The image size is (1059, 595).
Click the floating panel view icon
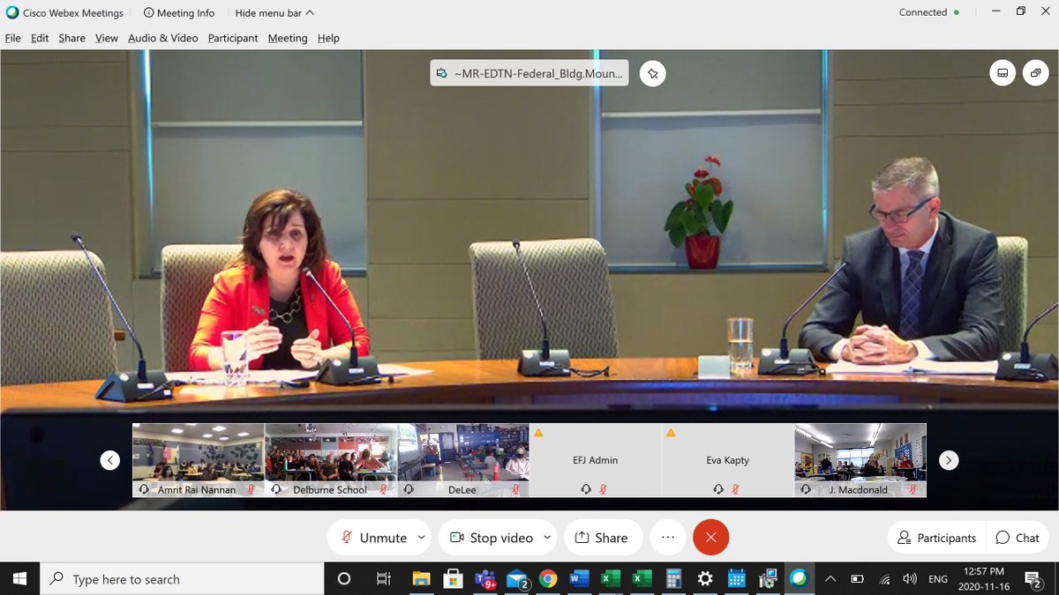(x=1036, y=73)
